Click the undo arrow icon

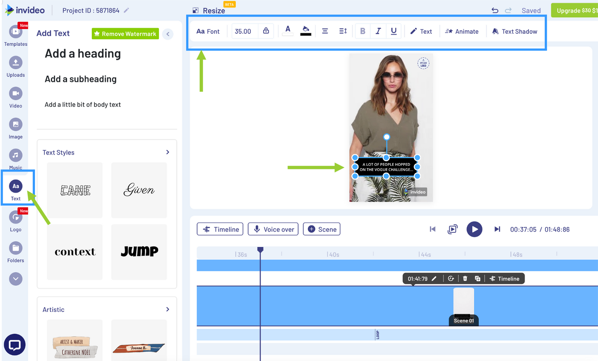pos(495,11)
